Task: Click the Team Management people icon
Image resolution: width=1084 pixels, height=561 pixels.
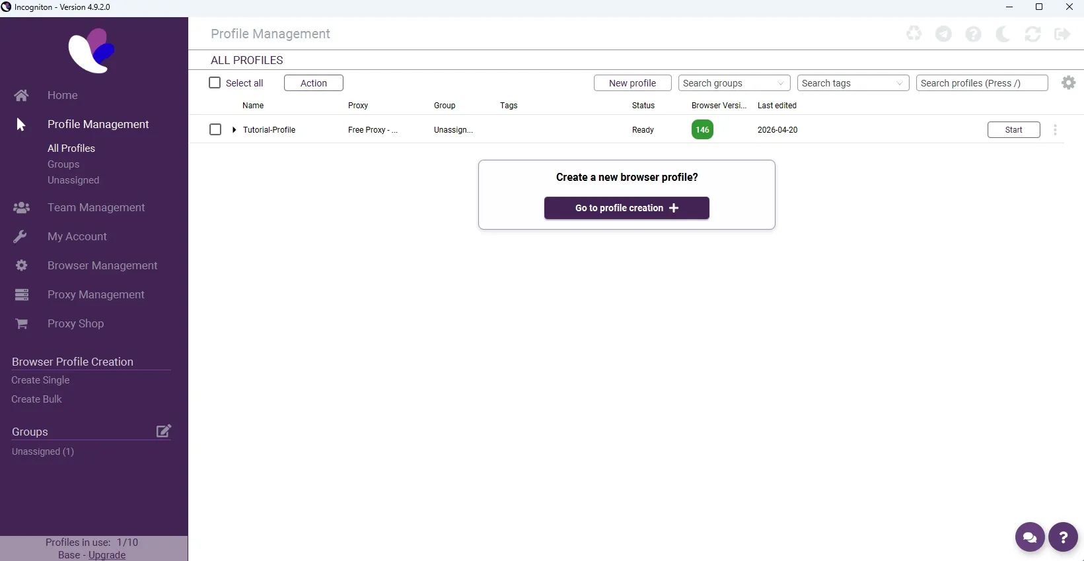Action: 22,207
